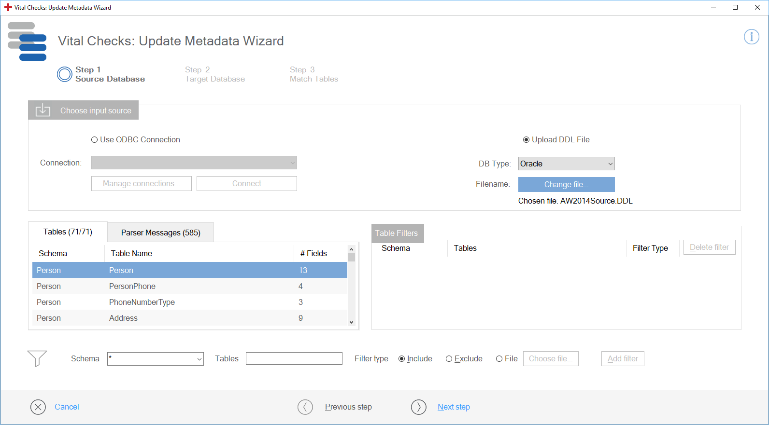This screenshot has width=769, height=425.
Task: Click the Choose input source download icon
Action: (43, 110)
